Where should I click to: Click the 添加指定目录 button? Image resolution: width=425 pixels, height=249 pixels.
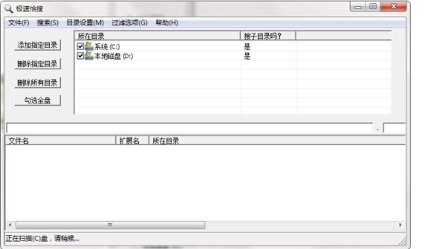(38, 45)
